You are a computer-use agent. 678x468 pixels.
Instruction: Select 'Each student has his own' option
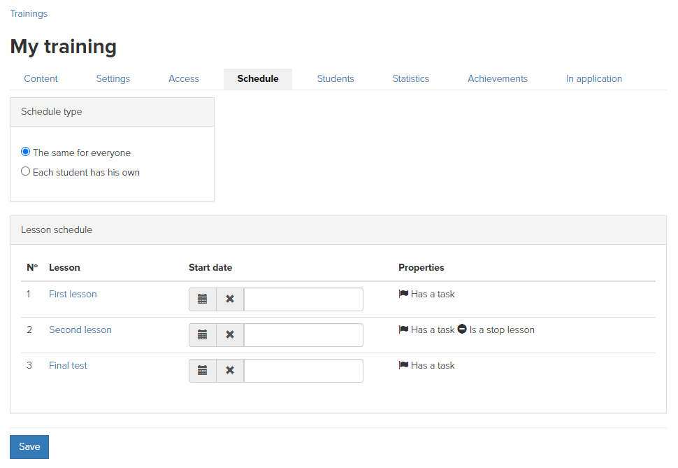click(25, 171)
